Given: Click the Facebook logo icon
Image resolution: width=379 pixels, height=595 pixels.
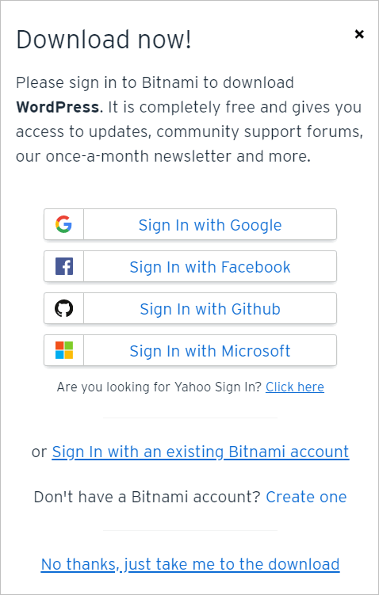Looking at the screenshot, I should (63, 266).
